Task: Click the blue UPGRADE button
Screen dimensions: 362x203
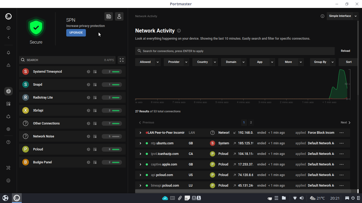Action: tap(76, 33)
